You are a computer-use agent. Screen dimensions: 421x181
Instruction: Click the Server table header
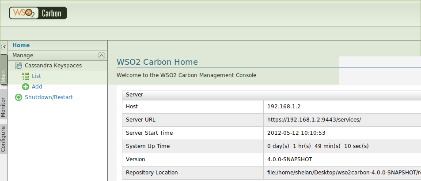(271, 95)
